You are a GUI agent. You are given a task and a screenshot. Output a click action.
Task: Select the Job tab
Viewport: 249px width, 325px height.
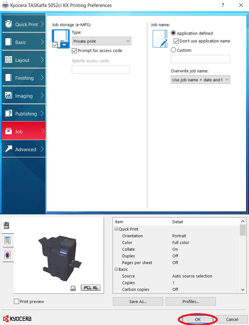click(24, 131)
